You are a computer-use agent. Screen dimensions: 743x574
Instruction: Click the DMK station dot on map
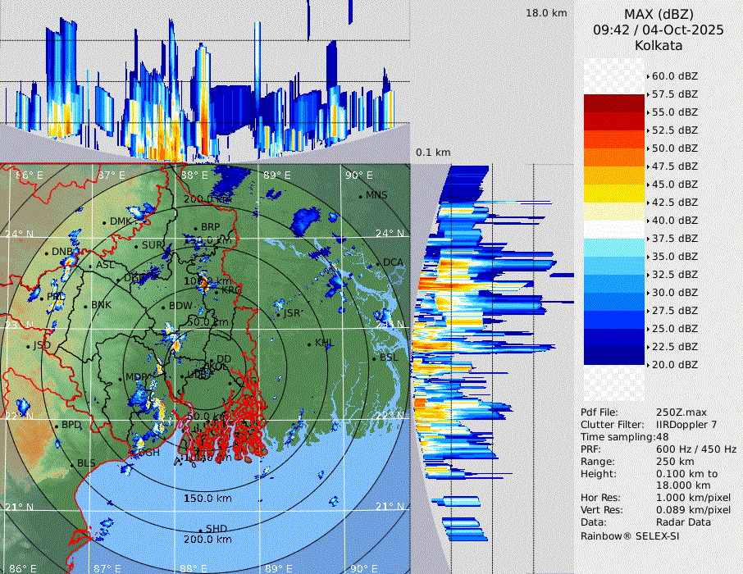coord(105,222)
